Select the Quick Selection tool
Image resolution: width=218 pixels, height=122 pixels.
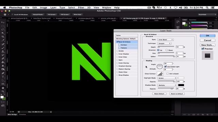pos(3,33)
